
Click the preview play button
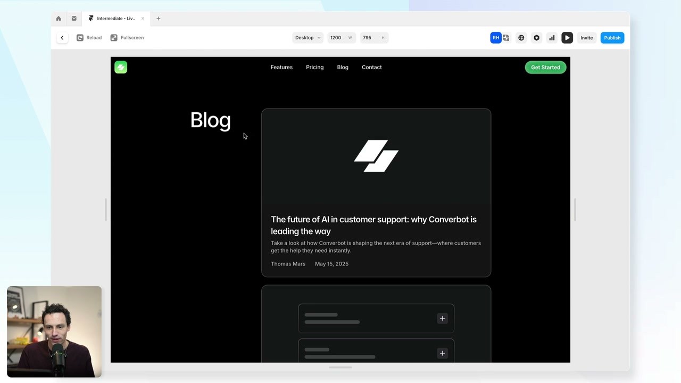(567, 38)
